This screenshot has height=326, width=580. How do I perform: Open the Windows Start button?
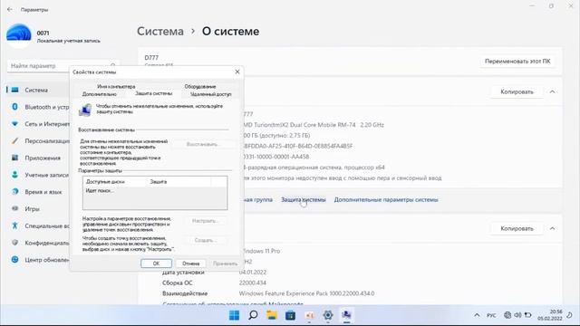(x=234, y=315)
